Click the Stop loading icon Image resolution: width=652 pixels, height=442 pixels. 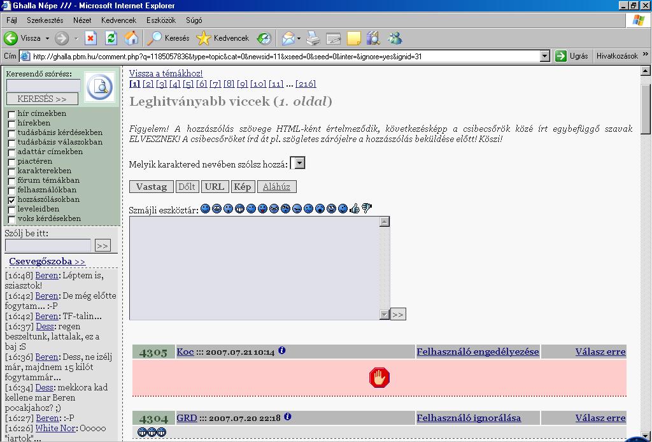tap(90, 38)
